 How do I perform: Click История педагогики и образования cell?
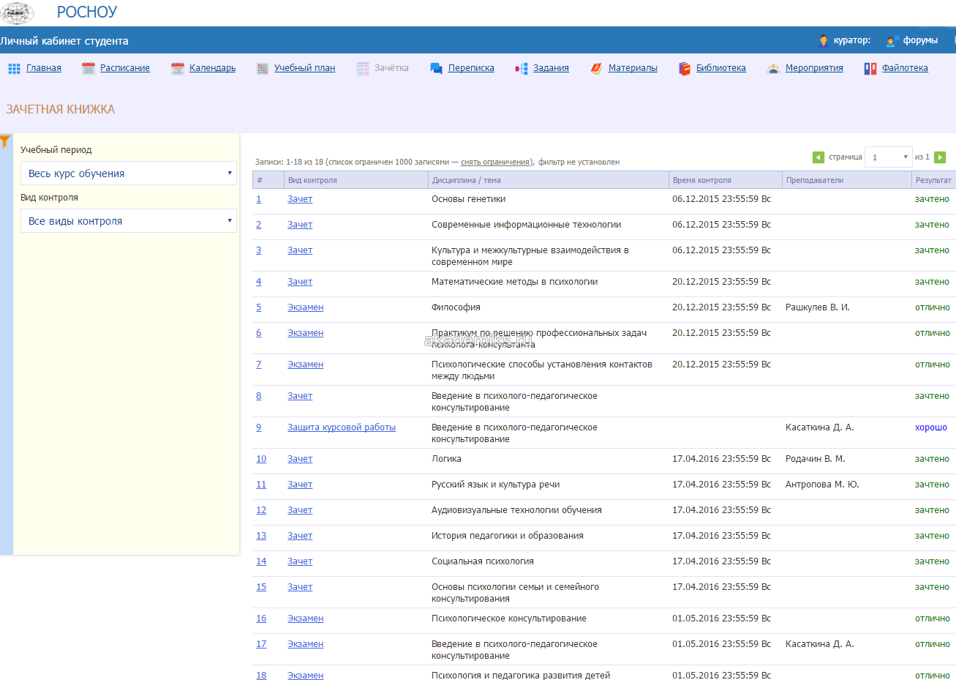(508, 536)
